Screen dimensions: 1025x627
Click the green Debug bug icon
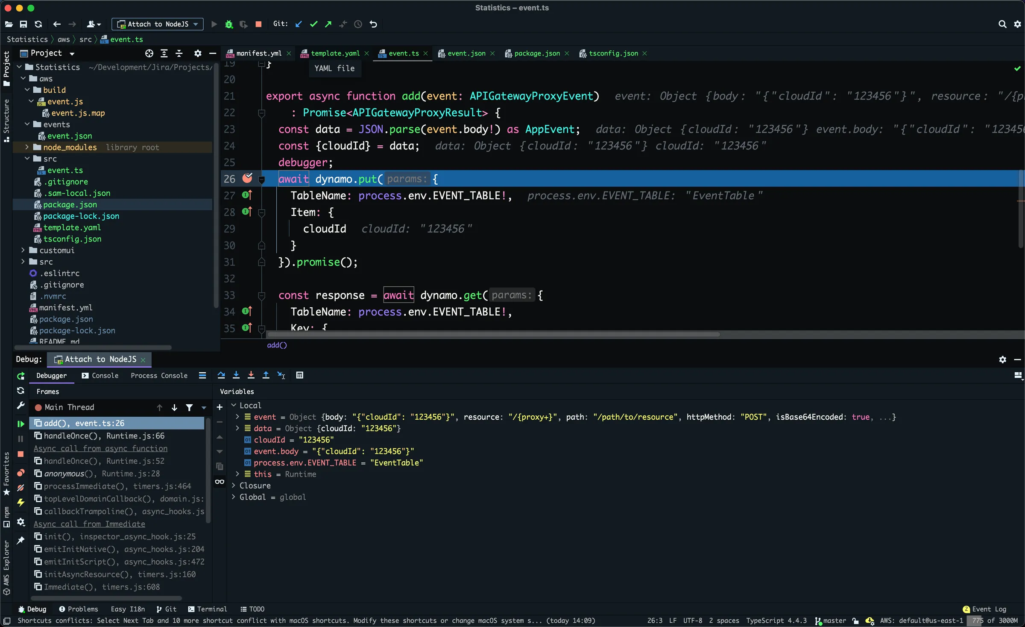point(229,24)
